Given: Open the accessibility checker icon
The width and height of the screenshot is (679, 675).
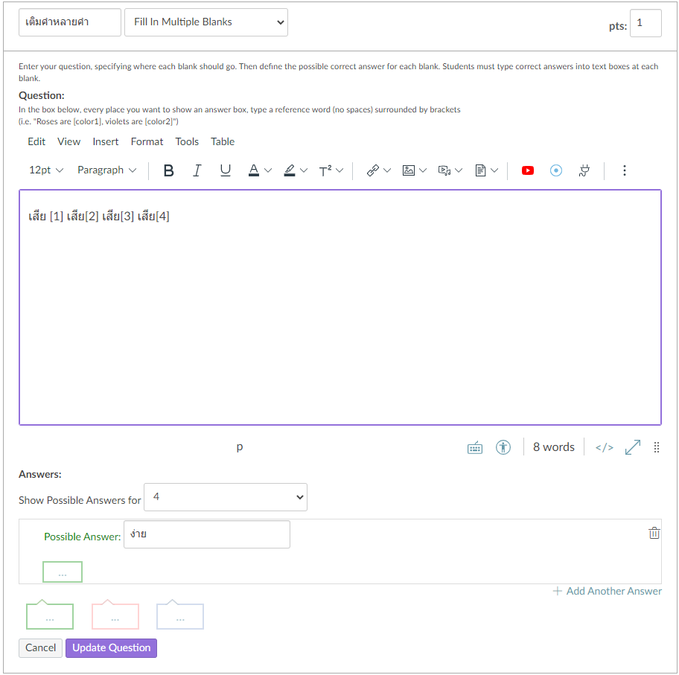Looking at the screenshot, I should click(x=503, y=447).
